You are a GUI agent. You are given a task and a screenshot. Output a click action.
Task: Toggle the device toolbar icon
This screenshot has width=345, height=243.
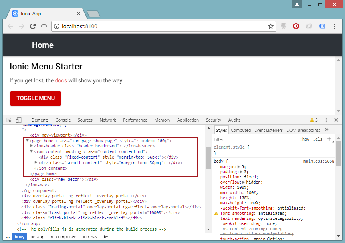18,120
